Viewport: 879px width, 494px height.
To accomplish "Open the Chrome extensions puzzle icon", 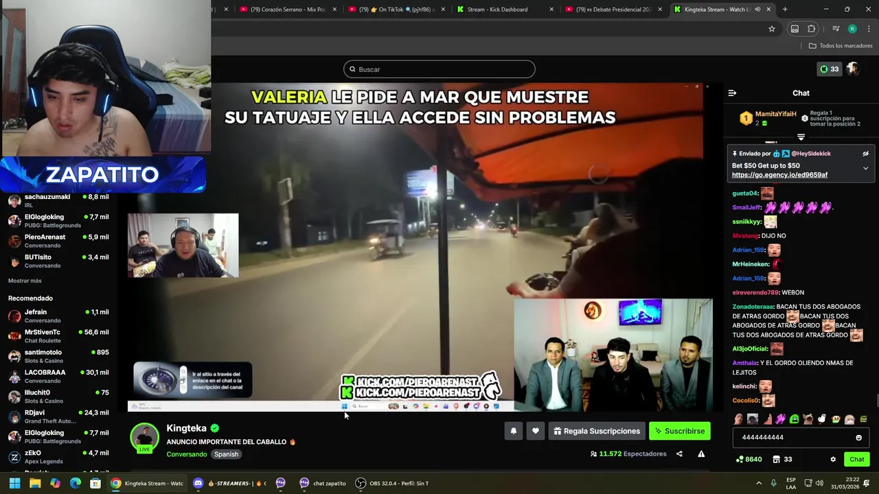I will pyautogui.click(x=812, y=29).
